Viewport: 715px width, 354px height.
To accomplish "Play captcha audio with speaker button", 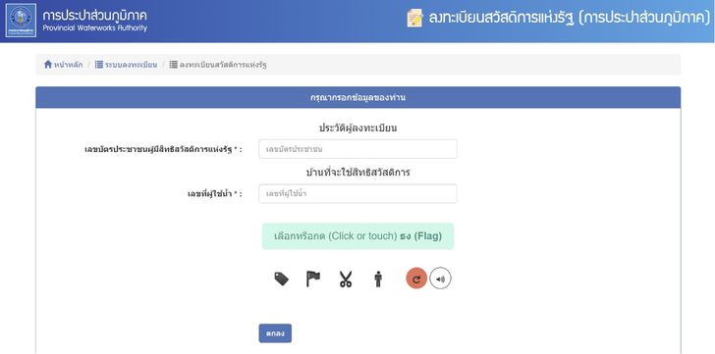I will coord(440,278).
